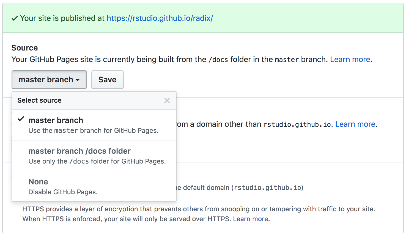Expand the master branch source dropdown button

49,80
